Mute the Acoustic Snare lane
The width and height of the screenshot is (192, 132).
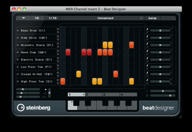pos(58,44)
